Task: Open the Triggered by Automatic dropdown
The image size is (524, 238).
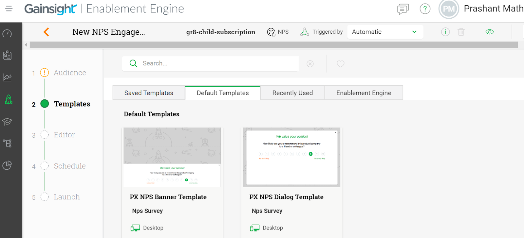Action: coord(385,32)
